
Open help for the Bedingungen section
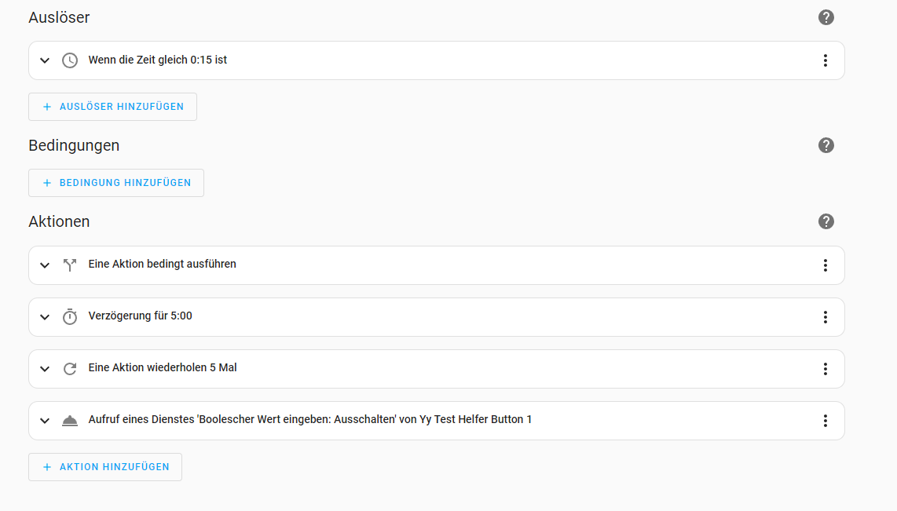click(x=826, y=145)
